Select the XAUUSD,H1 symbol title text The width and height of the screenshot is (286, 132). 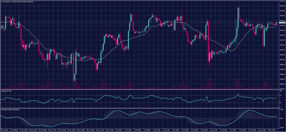7,2
